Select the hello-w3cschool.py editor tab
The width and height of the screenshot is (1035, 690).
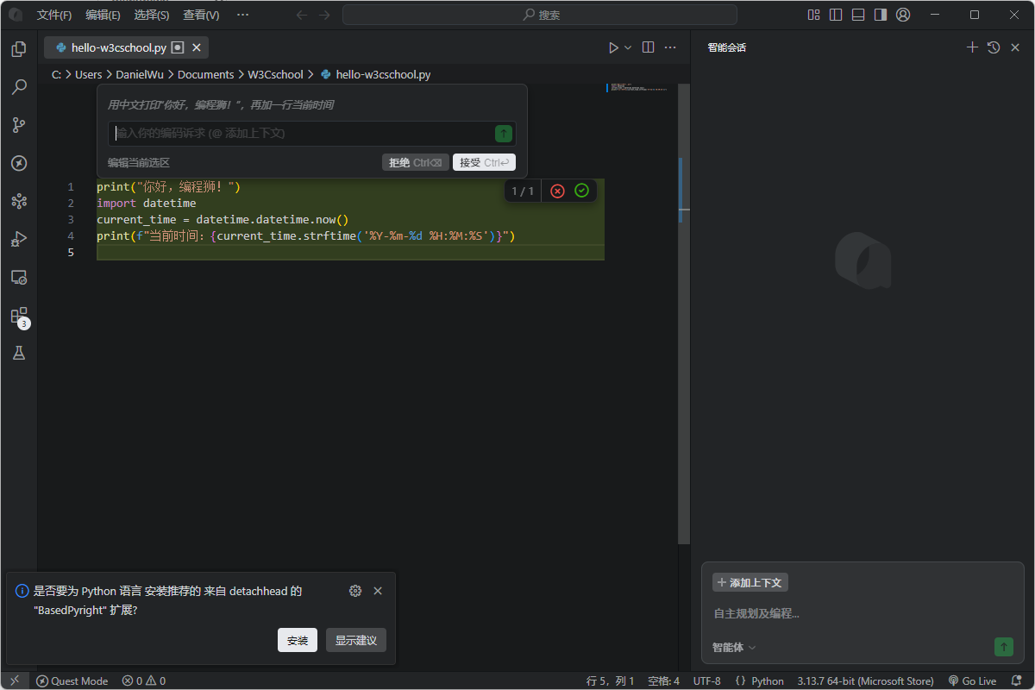pyautogui.click(x=127, y=47)
